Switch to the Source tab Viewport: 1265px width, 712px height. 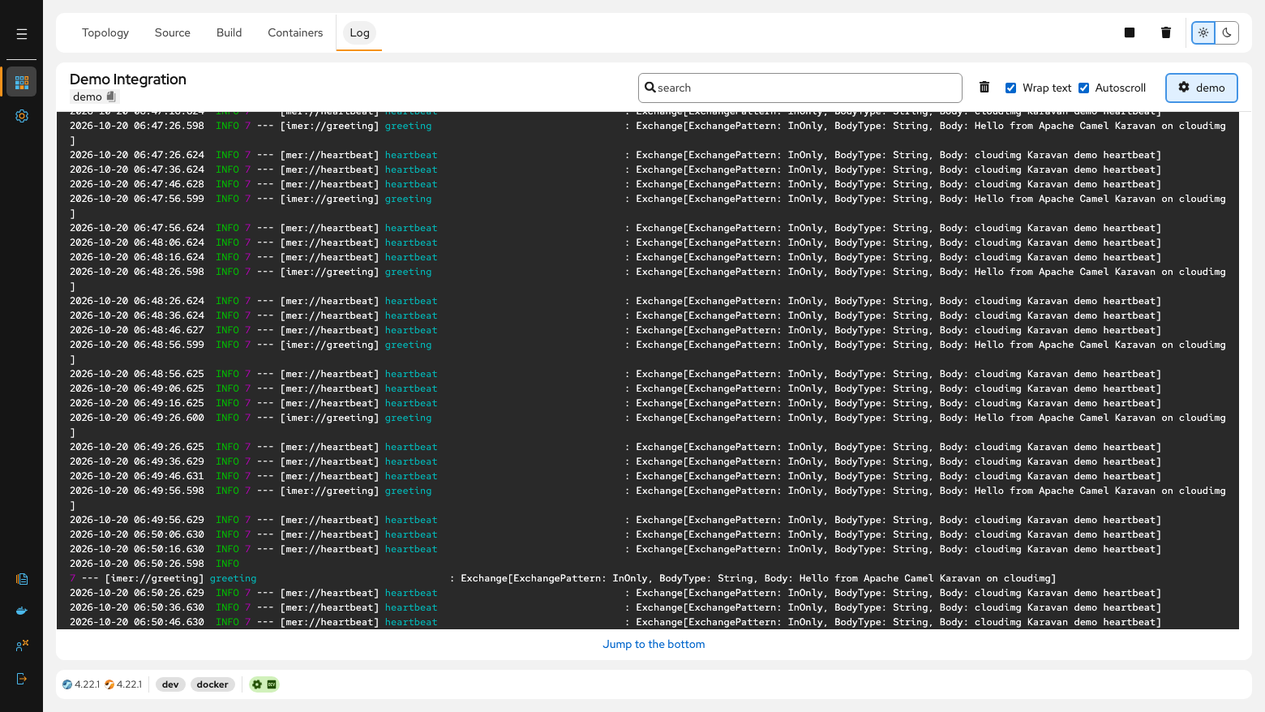tap(173, 32)
